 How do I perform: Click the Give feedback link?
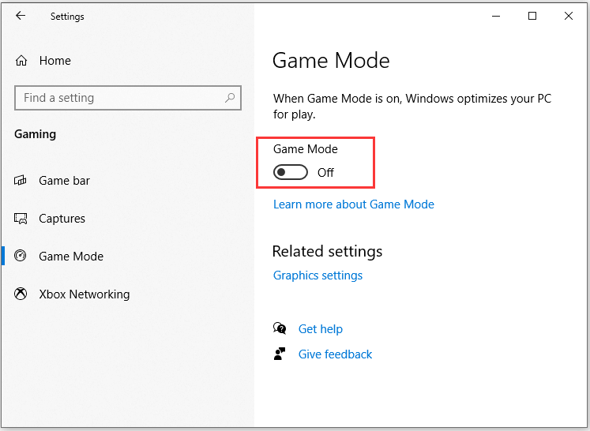(x=335, y=354)
